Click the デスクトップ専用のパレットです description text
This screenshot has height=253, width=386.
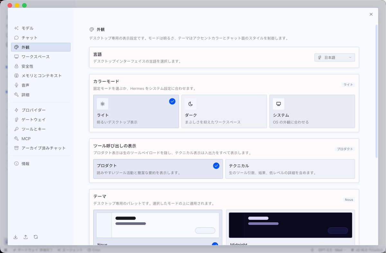coord(154,203)
